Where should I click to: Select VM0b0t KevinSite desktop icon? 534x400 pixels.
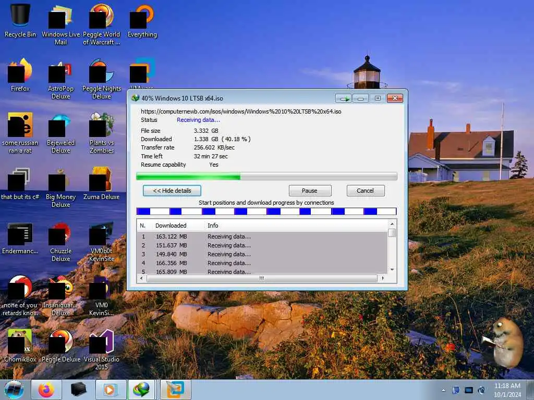pyautogui.click(x=102, y=242)
